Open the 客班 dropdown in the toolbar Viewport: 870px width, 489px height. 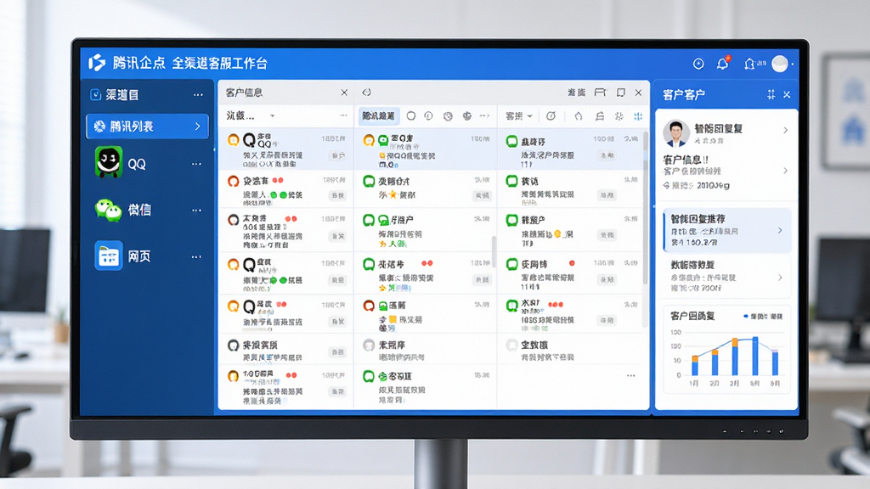pos(519,115)
